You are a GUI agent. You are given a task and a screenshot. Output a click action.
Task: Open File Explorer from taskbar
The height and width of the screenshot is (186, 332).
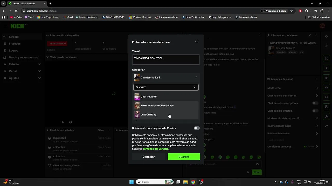[185, 182]
